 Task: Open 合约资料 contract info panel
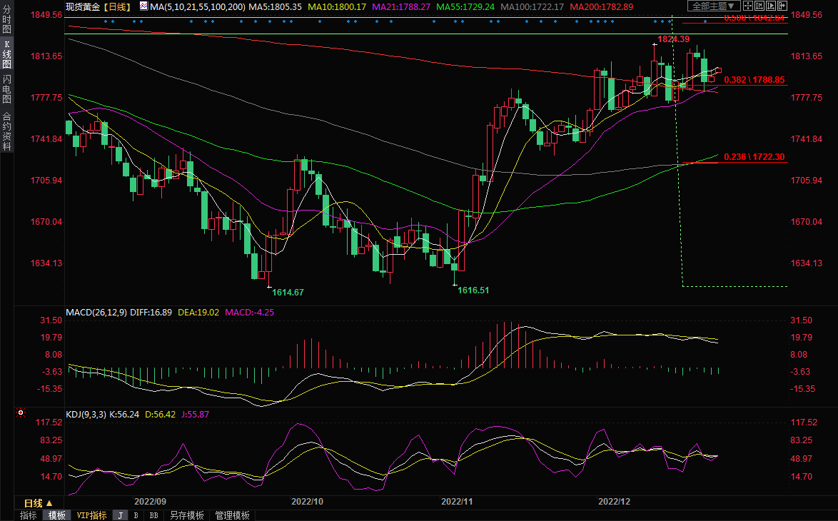coord(6,131)
